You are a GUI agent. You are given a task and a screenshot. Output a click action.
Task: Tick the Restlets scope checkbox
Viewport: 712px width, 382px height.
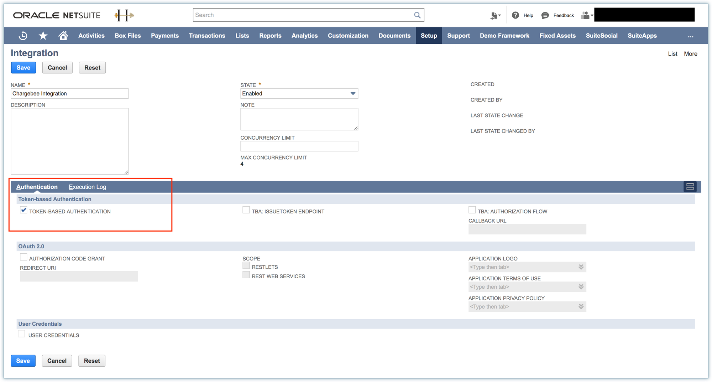[x=246, y=266]
